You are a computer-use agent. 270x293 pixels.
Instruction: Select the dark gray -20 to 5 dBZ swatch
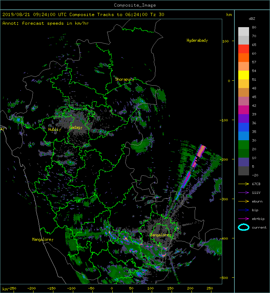(x=243, y=171)
